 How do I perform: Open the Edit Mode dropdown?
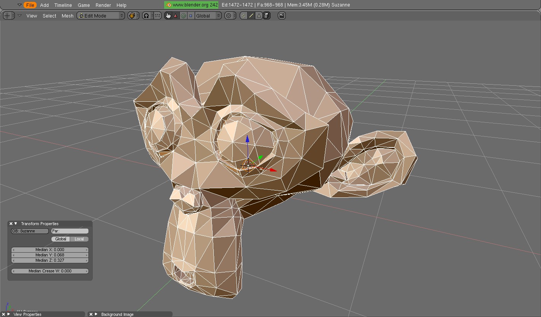point(101,16)
